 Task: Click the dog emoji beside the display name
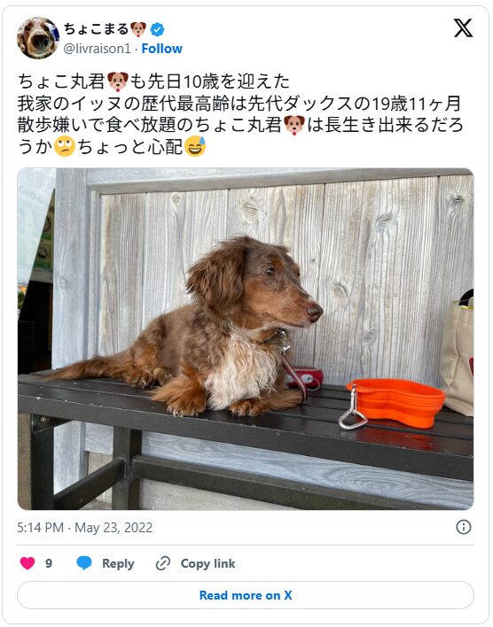pos(138,29)
